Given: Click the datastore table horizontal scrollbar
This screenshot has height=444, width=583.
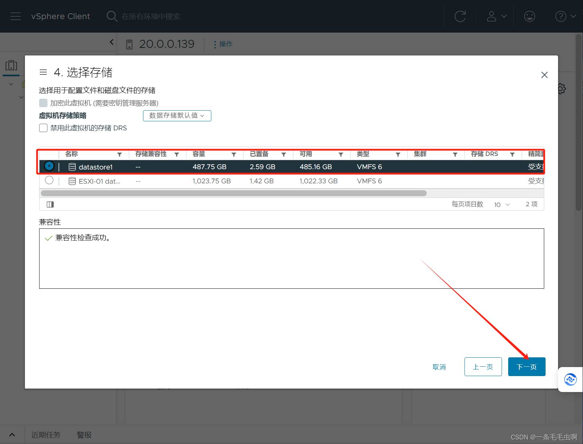Looking at the screenshot, I should tap(233, 193).
